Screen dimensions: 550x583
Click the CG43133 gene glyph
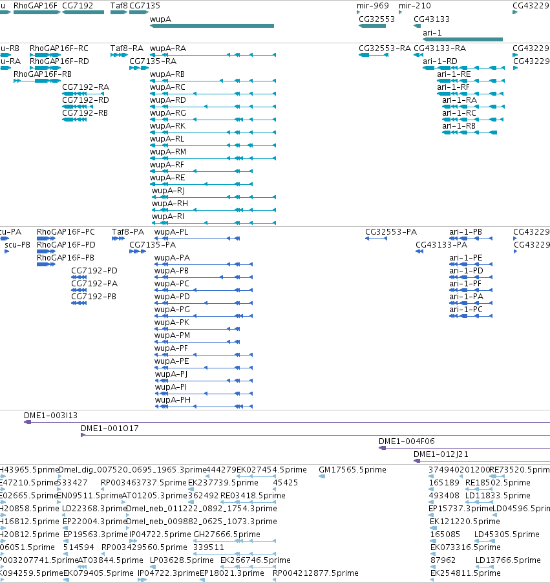(x=418, y=26)
